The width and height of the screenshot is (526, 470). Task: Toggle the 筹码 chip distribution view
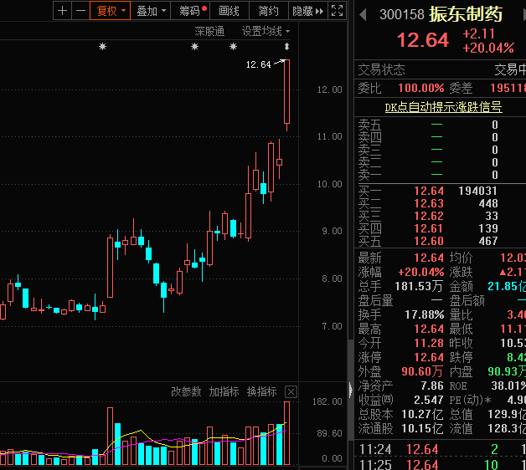coord(192,11)
